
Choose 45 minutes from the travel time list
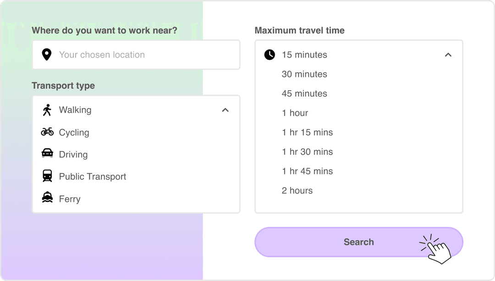point(304,93)
